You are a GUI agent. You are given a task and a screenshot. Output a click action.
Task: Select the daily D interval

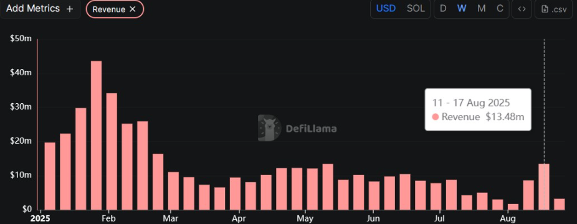click(443, 9)
